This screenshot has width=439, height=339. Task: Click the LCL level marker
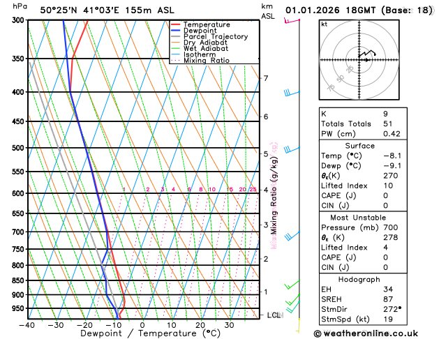point(274,315)
